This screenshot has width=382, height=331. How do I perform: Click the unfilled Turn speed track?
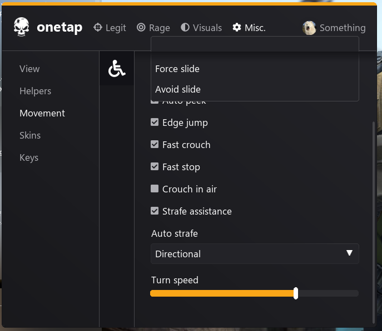(x=328, y=293)
